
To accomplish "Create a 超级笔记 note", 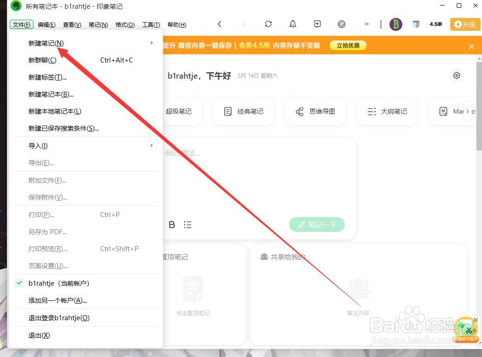I will pyautogui.click(x=179, y=111).
